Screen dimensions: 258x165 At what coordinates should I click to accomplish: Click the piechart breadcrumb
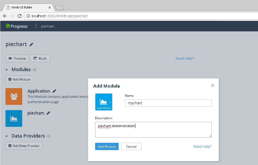(x=47, y=26)
